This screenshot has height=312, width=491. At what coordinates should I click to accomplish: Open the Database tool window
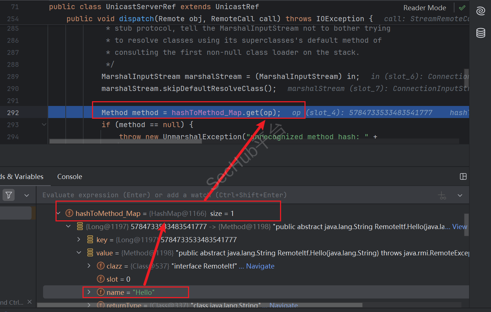coord(480,33)
